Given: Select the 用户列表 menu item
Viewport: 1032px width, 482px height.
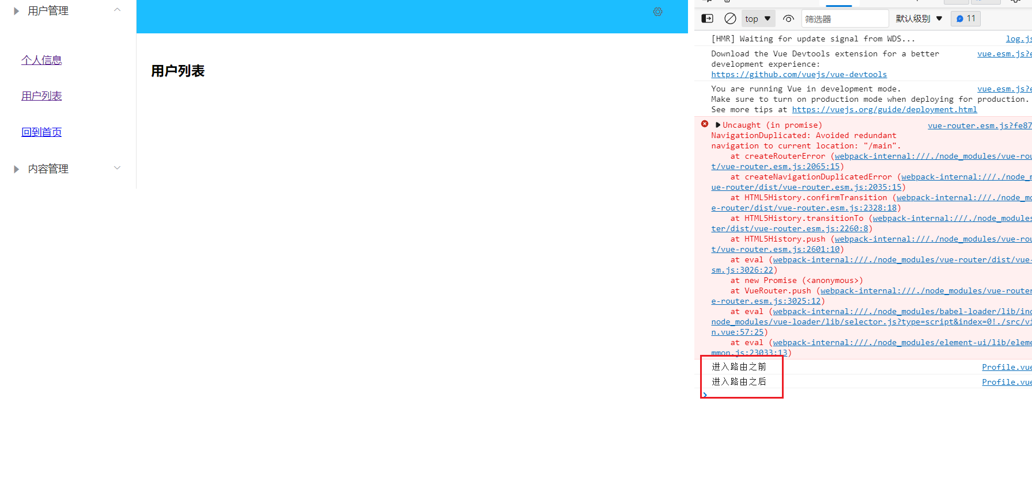Looking at the screenshot, I should (x=41, y=96).
